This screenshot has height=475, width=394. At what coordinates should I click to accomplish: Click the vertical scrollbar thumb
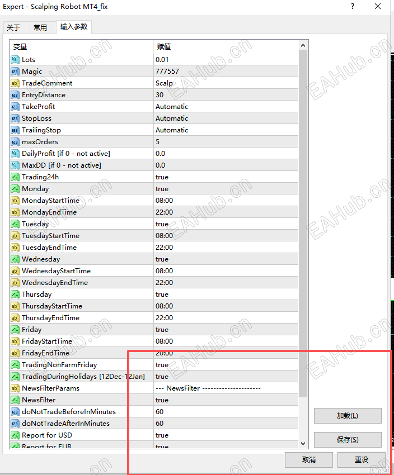click(x=303, y=223)
